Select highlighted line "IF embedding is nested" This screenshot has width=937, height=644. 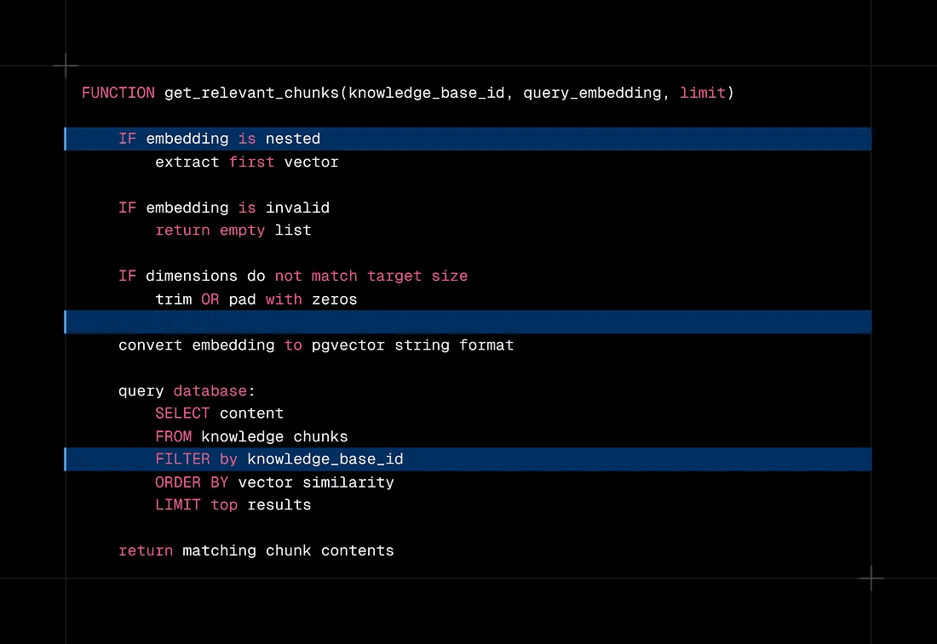click(x=219, y=139)
